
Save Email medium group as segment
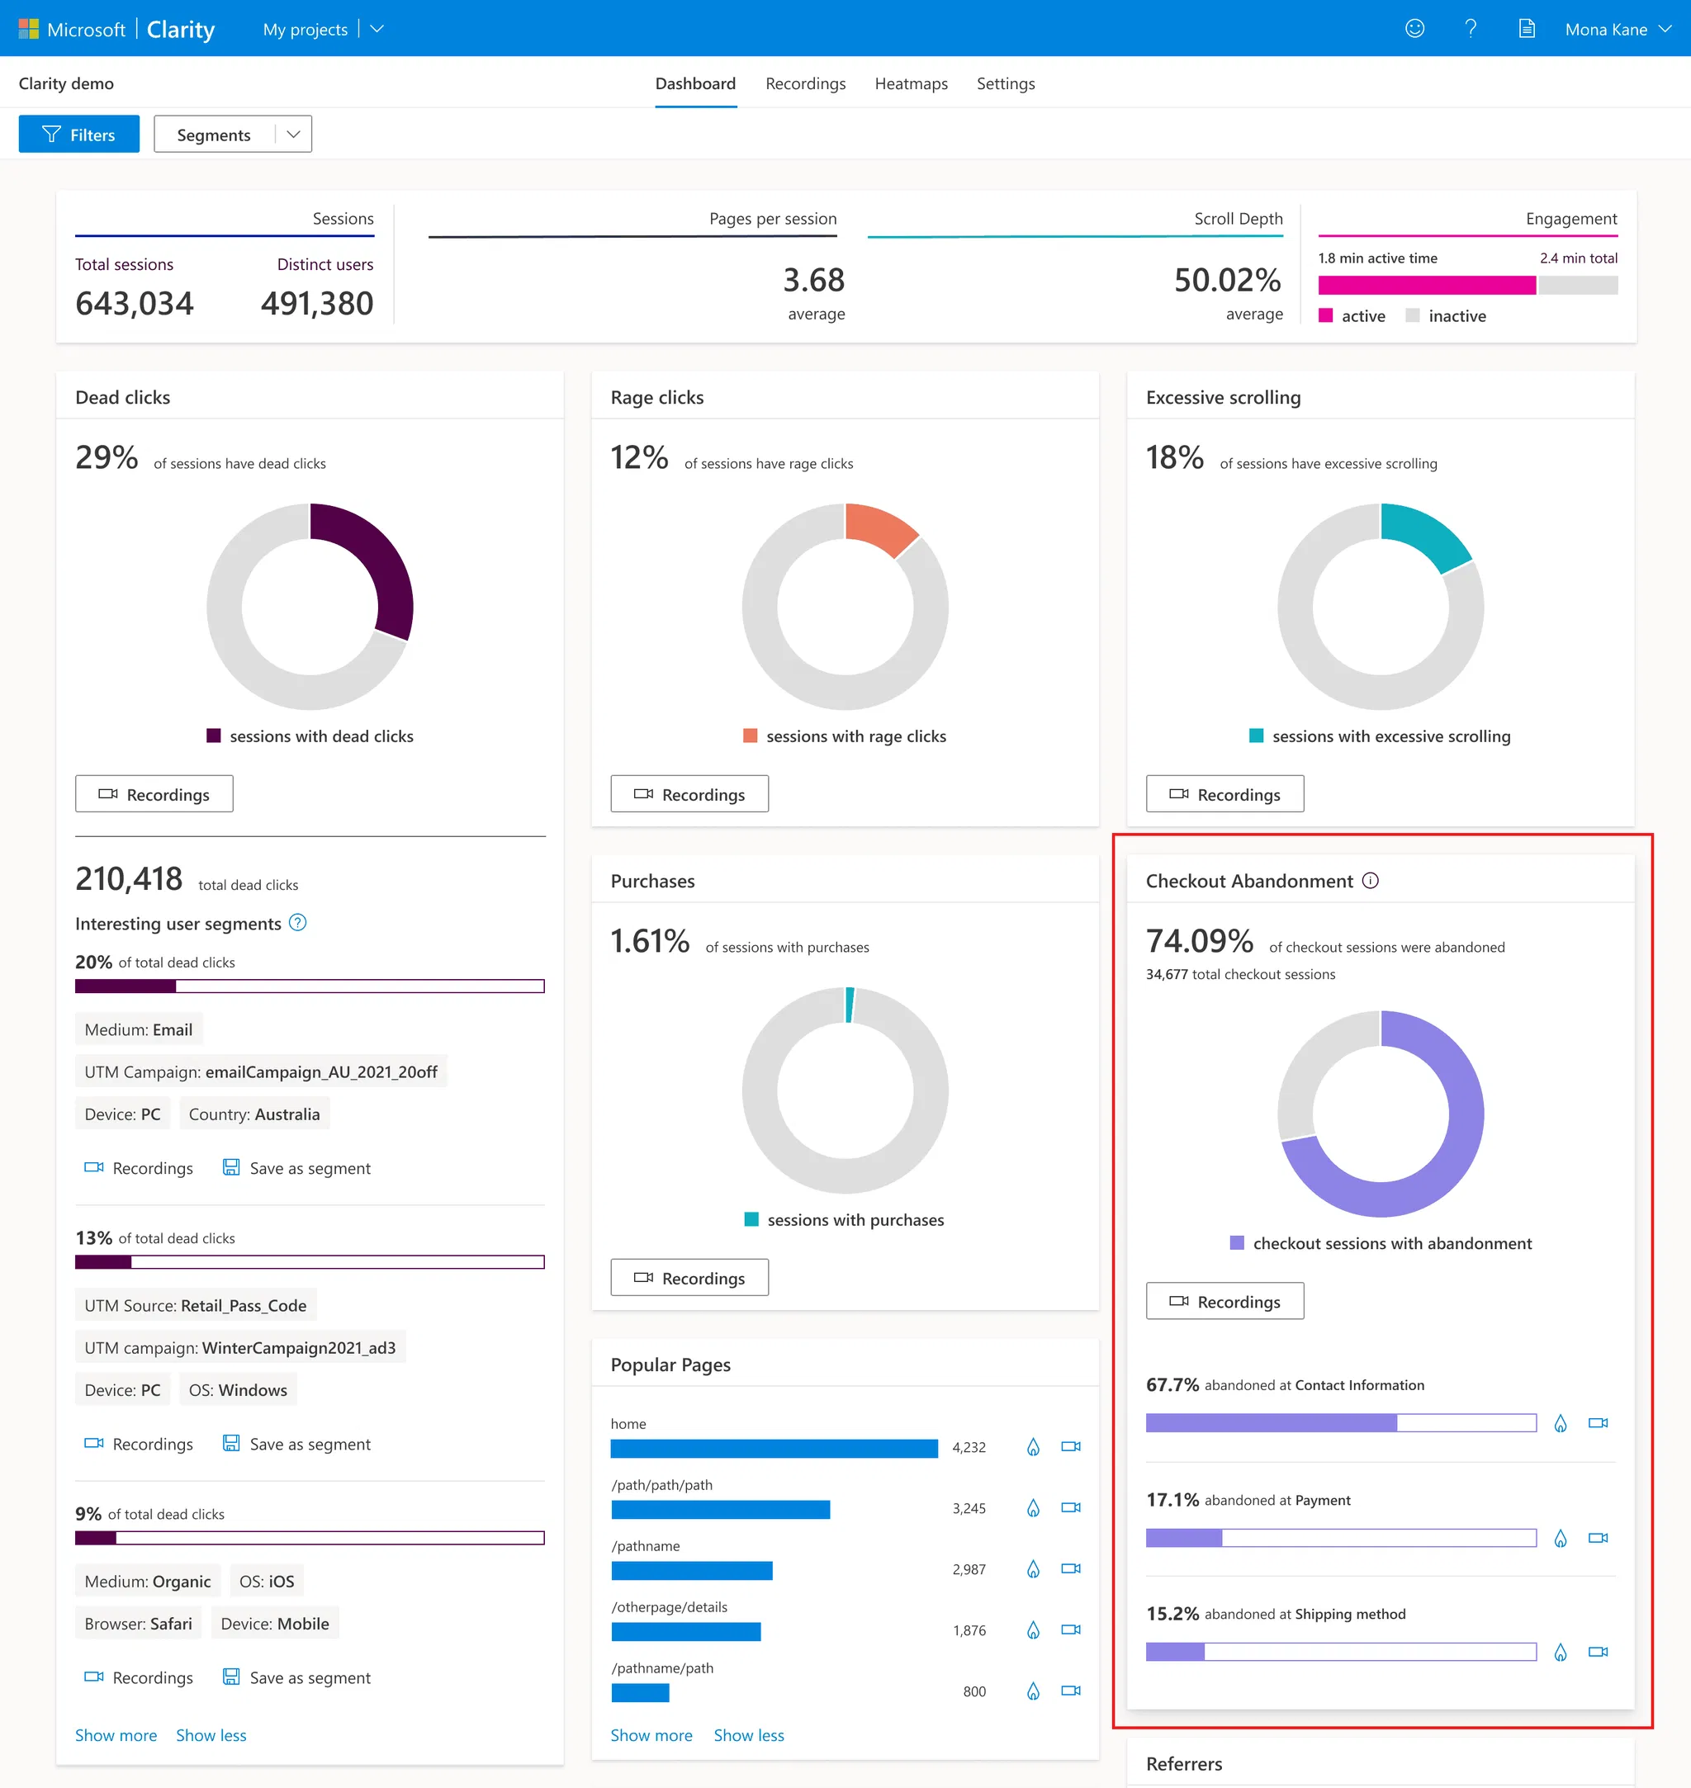tap(296, 1168)
